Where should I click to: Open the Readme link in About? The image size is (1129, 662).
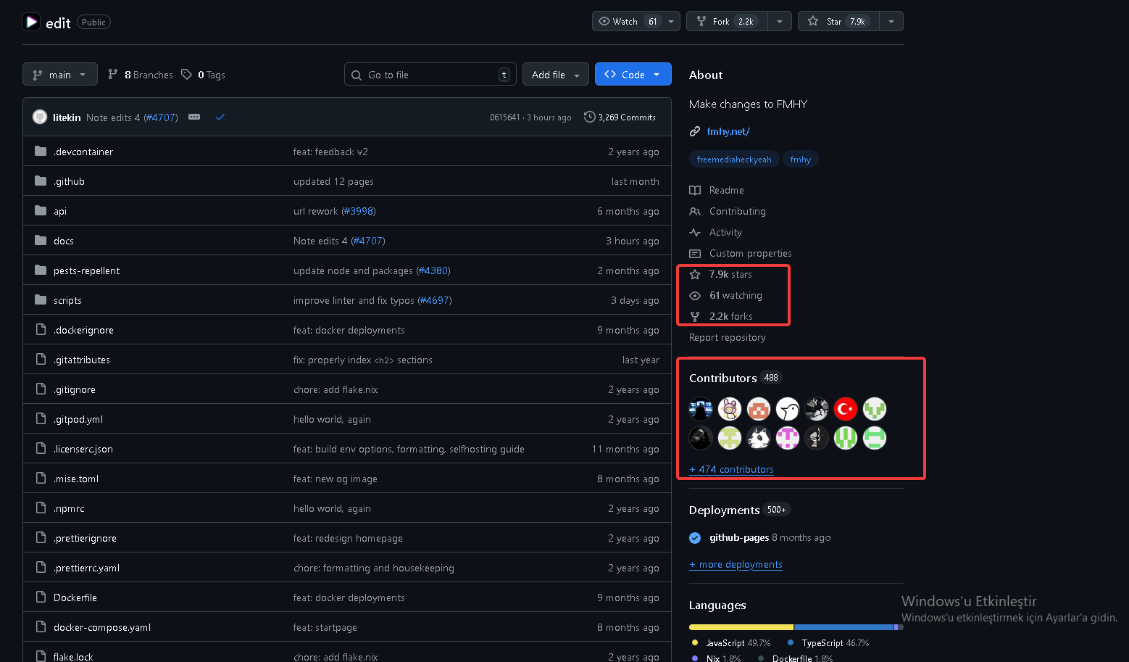pyautogui.click(x=726, y=190)
